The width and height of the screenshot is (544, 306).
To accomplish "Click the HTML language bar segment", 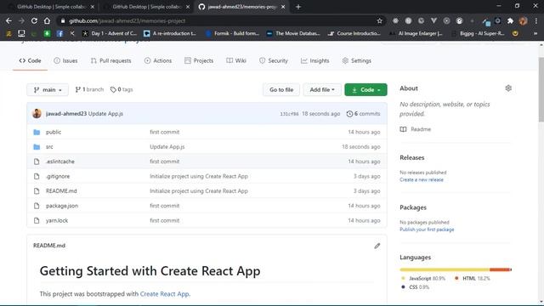I will pyautogui.click(x=500, y=269).
